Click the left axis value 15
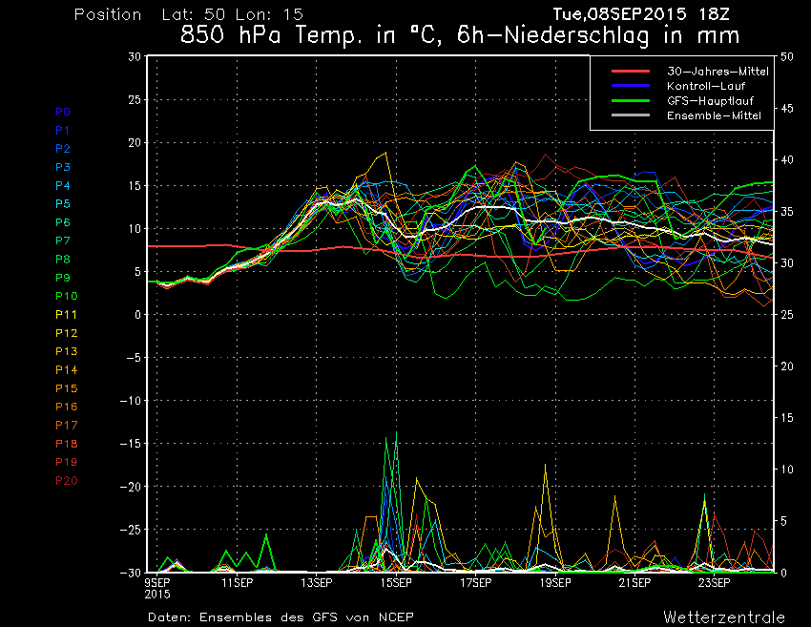The width and height of the screenshot is (811, 627). (x=135, y=185)
